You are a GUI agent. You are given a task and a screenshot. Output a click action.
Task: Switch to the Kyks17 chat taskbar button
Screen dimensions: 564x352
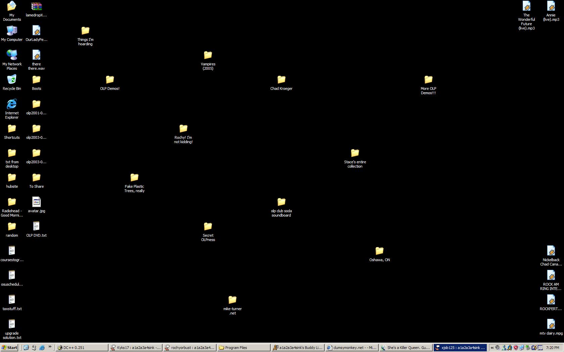136,348
